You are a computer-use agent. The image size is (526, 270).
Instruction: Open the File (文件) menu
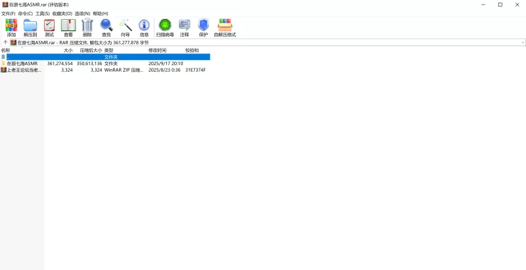(x=9, y=13)
